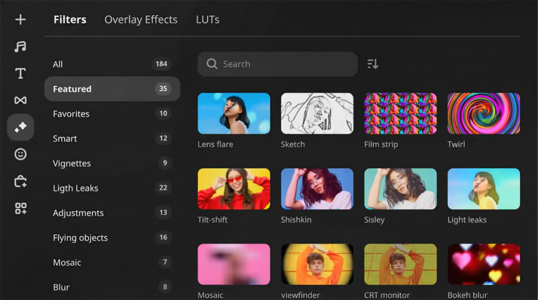The height and width of the screenshot is (300, 538).
Task: Select the Light leaks filter thumbnail
Action: (484, 189)
